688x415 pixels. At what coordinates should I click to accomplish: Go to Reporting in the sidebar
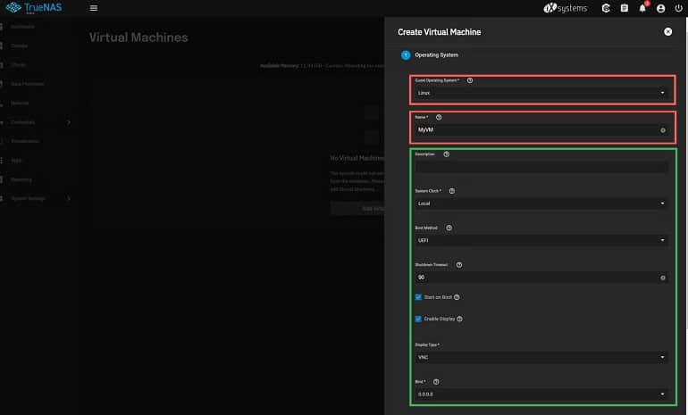point(21,179)
